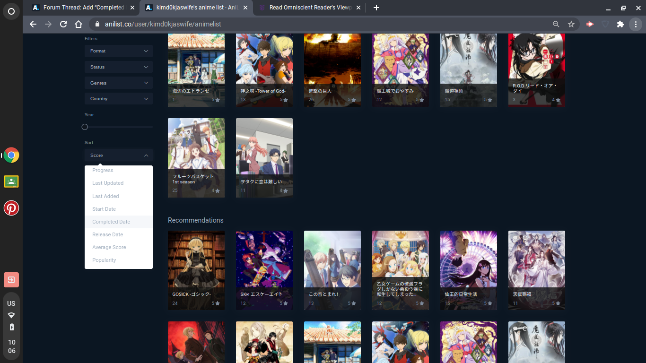Expand the Format filter dropdown
Screen dimensions: 646x363
(118, 51)
